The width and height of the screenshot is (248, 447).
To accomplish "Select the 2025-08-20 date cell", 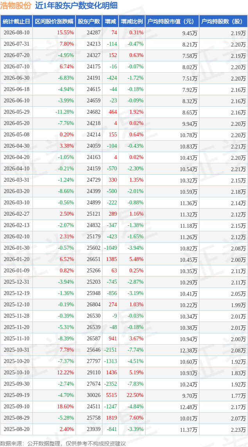I will point(16,429).
